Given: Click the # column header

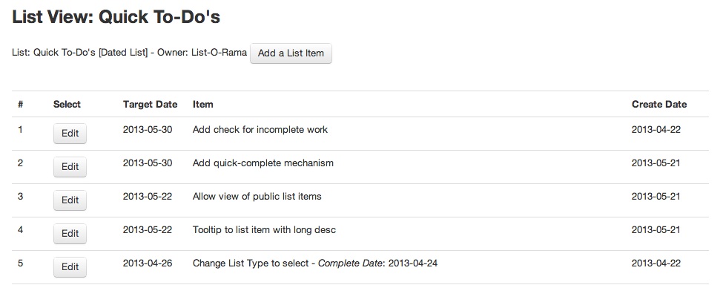Looking at the screenshot, I should pos(20,104).
